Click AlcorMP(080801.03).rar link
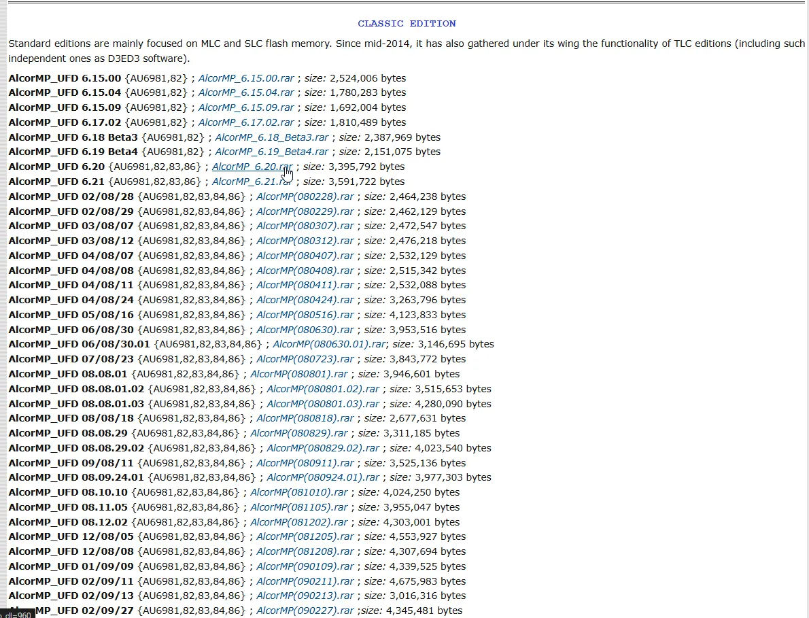This screenshot has width=809, height=618. (323, 405)
